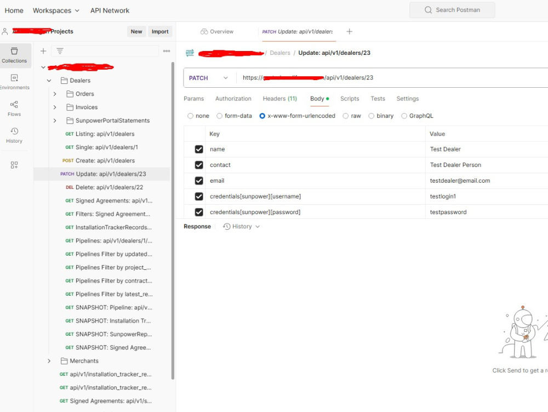Open the three-dot options menu in sidebar
Screen dimensions: 548x412
(x=167, y=51)
